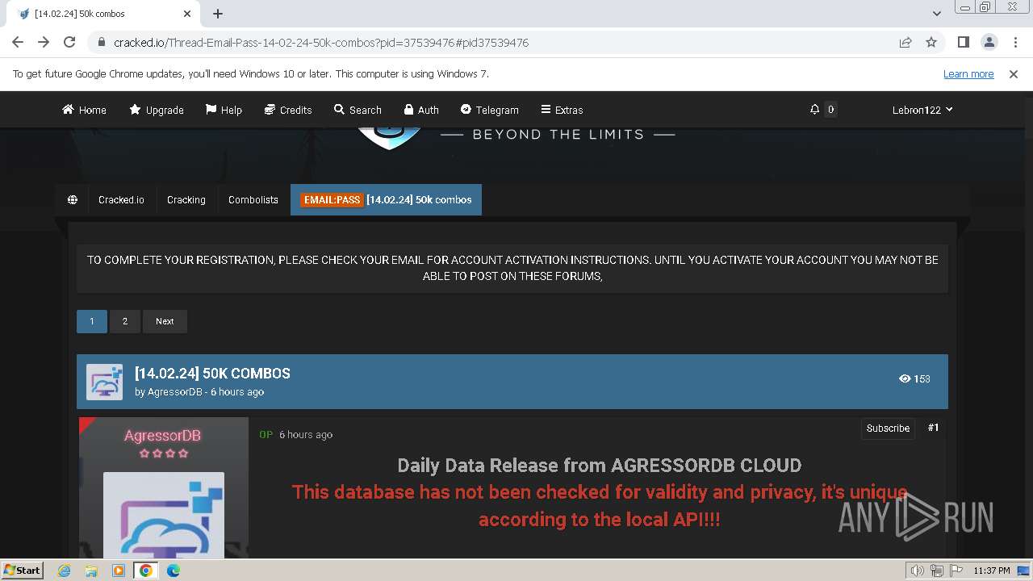Open File Explorer from taskbar
This screenshot has height=581, width=1033.
coord(91,571)
